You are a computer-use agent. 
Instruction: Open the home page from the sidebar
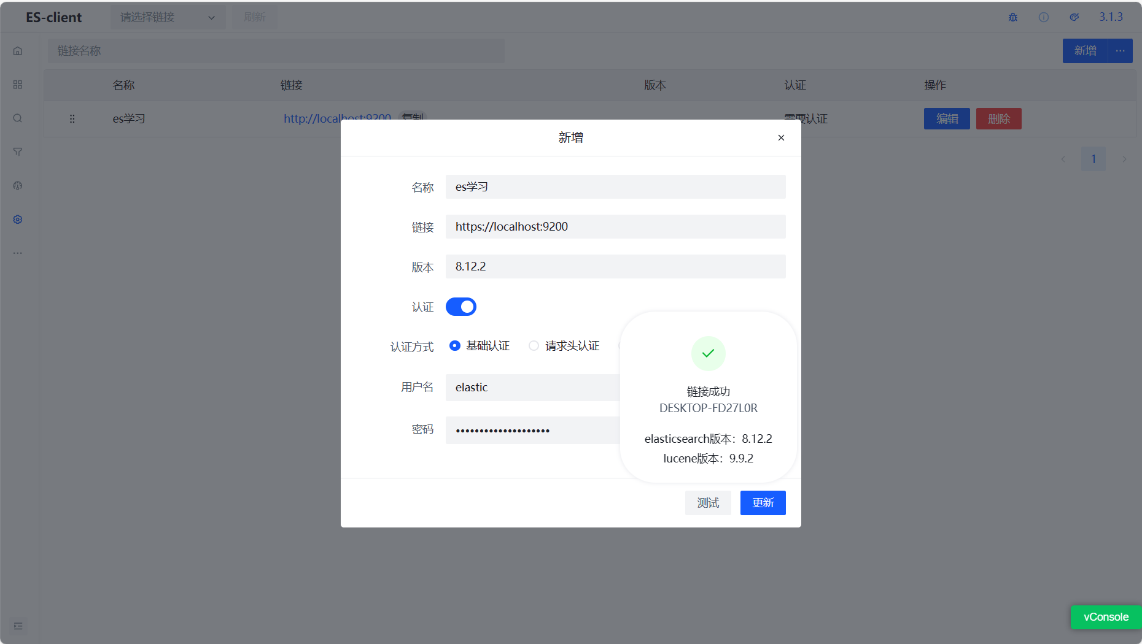[18, 50]
